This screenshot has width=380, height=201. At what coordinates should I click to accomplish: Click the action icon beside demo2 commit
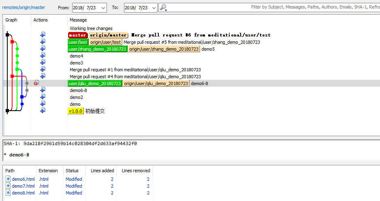[43, 97]
